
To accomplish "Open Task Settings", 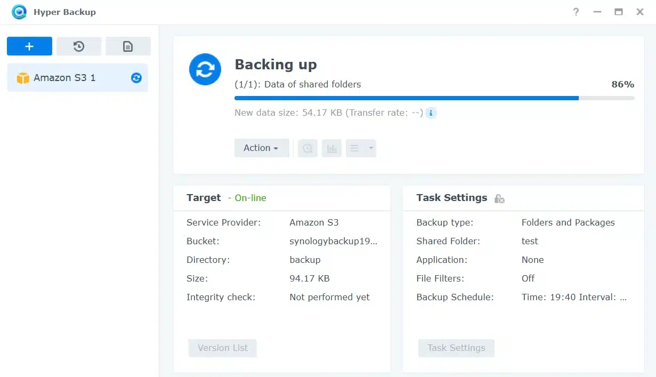I will tap(456, 348).
